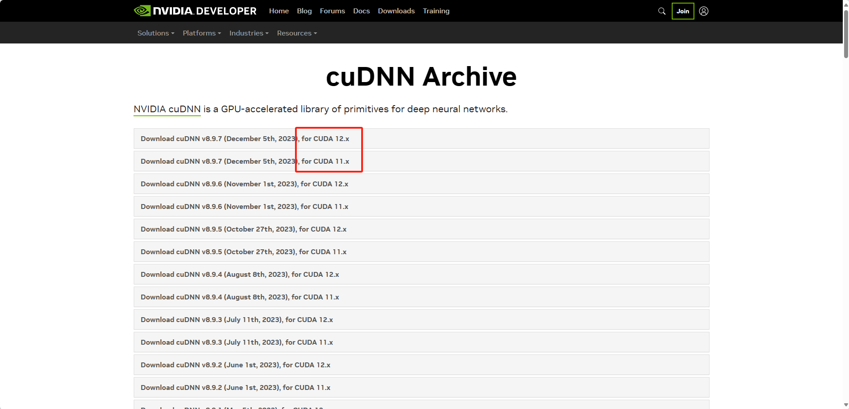Open the Training nav link
The image size is (849, 409).
(x=436, y=11)
